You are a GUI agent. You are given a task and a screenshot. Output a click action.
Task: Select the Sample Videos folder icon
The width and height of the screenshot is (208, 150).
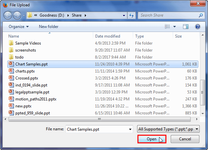(11, 43)
